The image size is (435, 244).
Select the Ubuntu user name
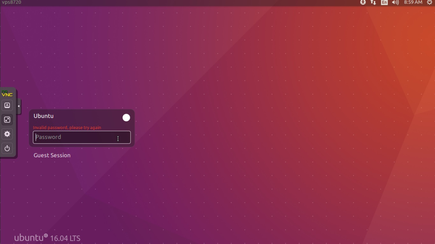(44, 116)
